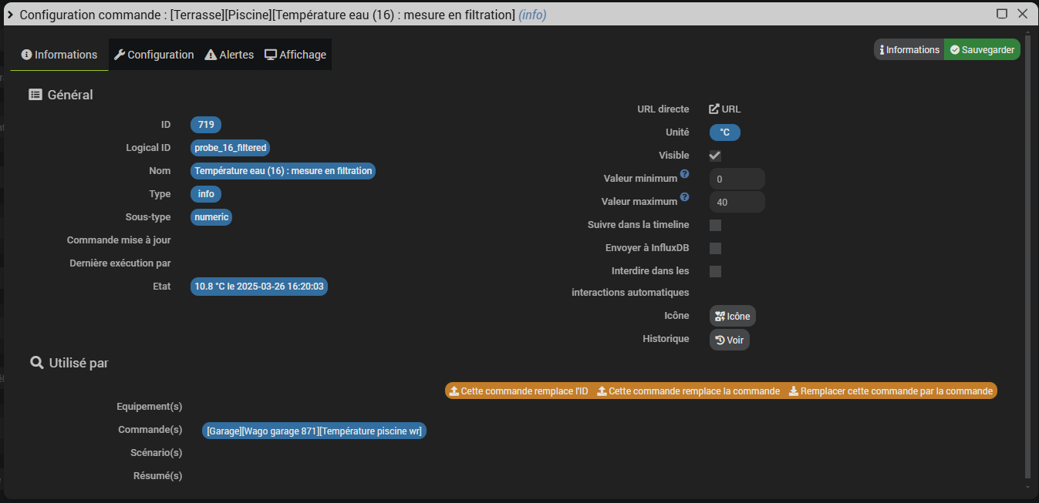Click the Valeur maximum help icon
The width and height of the screenshot is (1039, 503).
(x=685, y=198)
